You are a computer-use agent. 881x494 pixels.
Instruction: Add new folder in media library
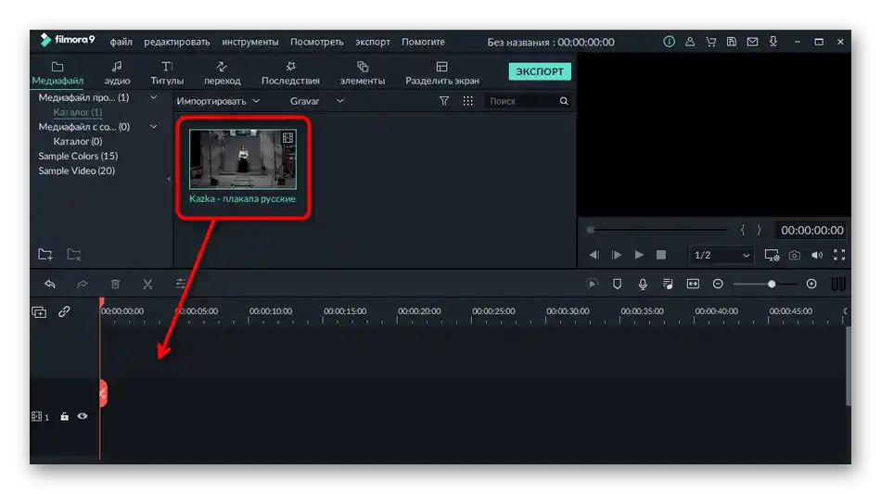(45, 254)
